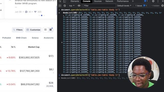
Task: Select the Avalanche category tab
Action: pyautogui.click(x=49, y=38)
